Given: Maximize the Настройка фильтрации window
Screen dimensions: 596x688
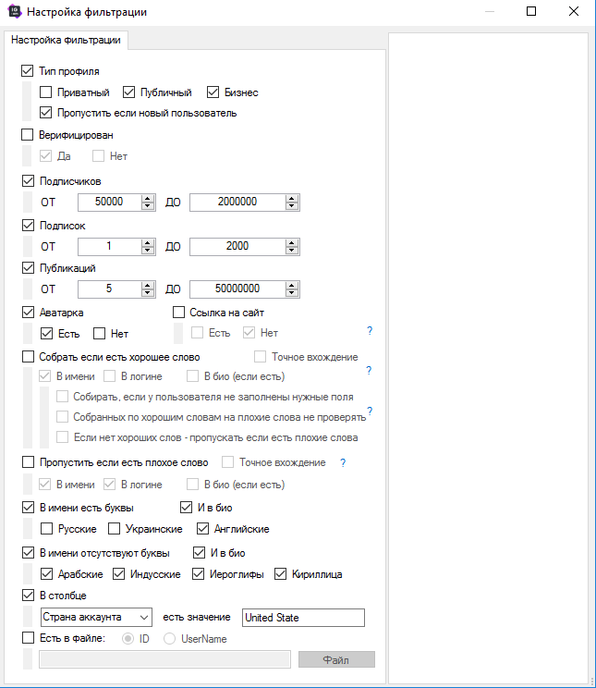Looking at the screenshot, I should pos(531,11).
